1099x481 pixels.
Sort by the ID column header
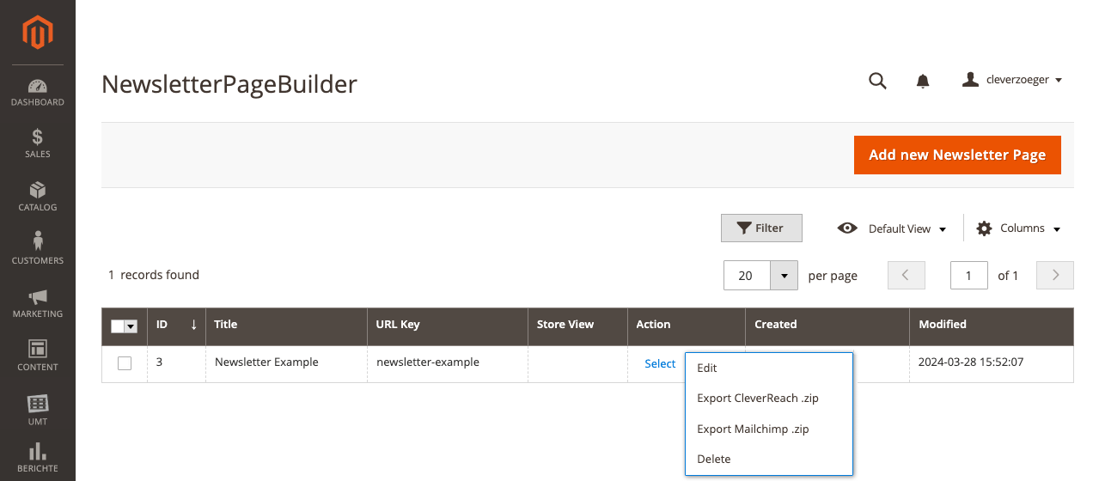coord(176,325)
